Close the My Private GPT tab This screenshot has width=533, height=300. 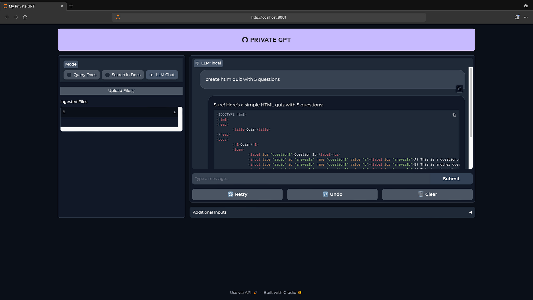pyautogui.click(x=62, y=6)
